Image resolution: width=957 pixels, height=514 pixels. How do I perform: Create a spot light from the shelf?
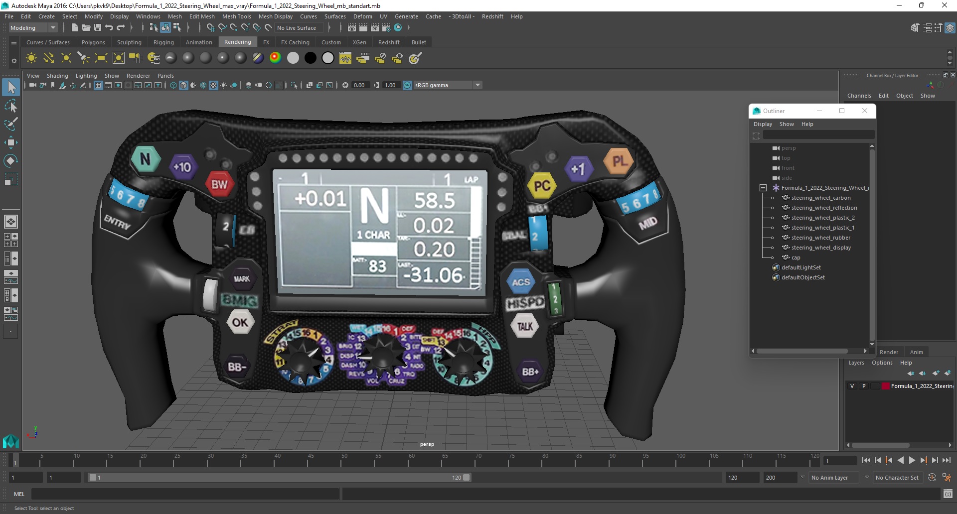(x=84, y=58)
